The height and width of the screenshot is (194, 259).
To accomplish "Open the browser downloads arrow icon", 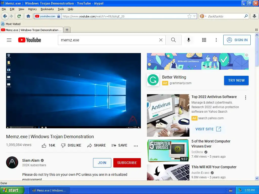I will 254,16.
